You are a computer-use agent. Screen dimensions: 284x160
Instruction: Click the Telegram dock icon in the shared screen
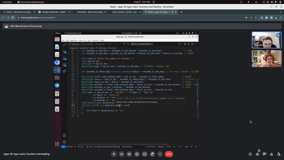click(57, 85)
